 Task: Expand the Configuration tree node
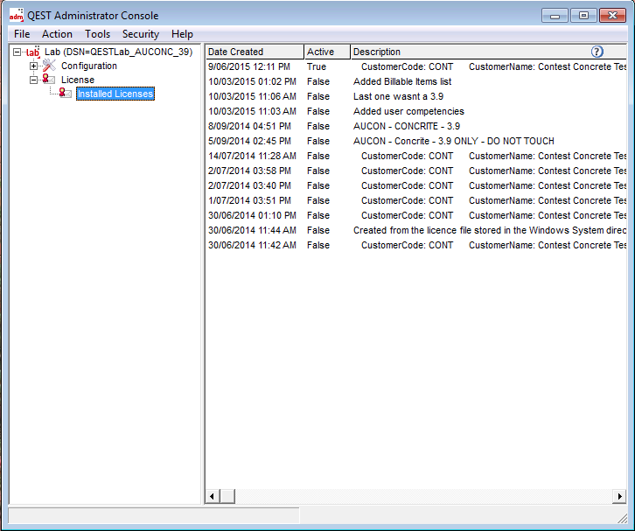click(34, 66)
